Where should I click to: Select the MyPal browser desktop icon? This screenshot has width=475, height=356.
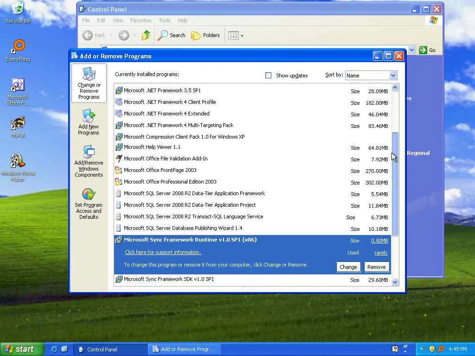click(x=18, y=127)
